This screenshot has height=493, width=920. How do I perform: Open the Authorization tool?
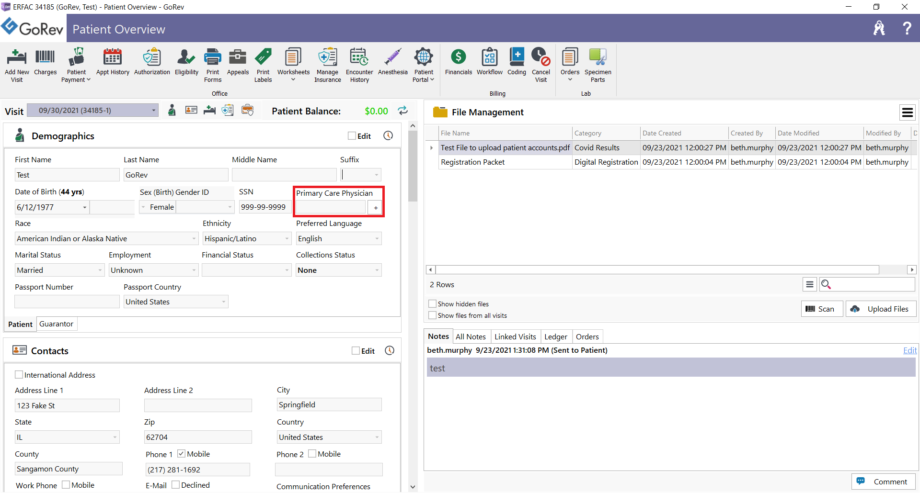click(x=152, y=61)
